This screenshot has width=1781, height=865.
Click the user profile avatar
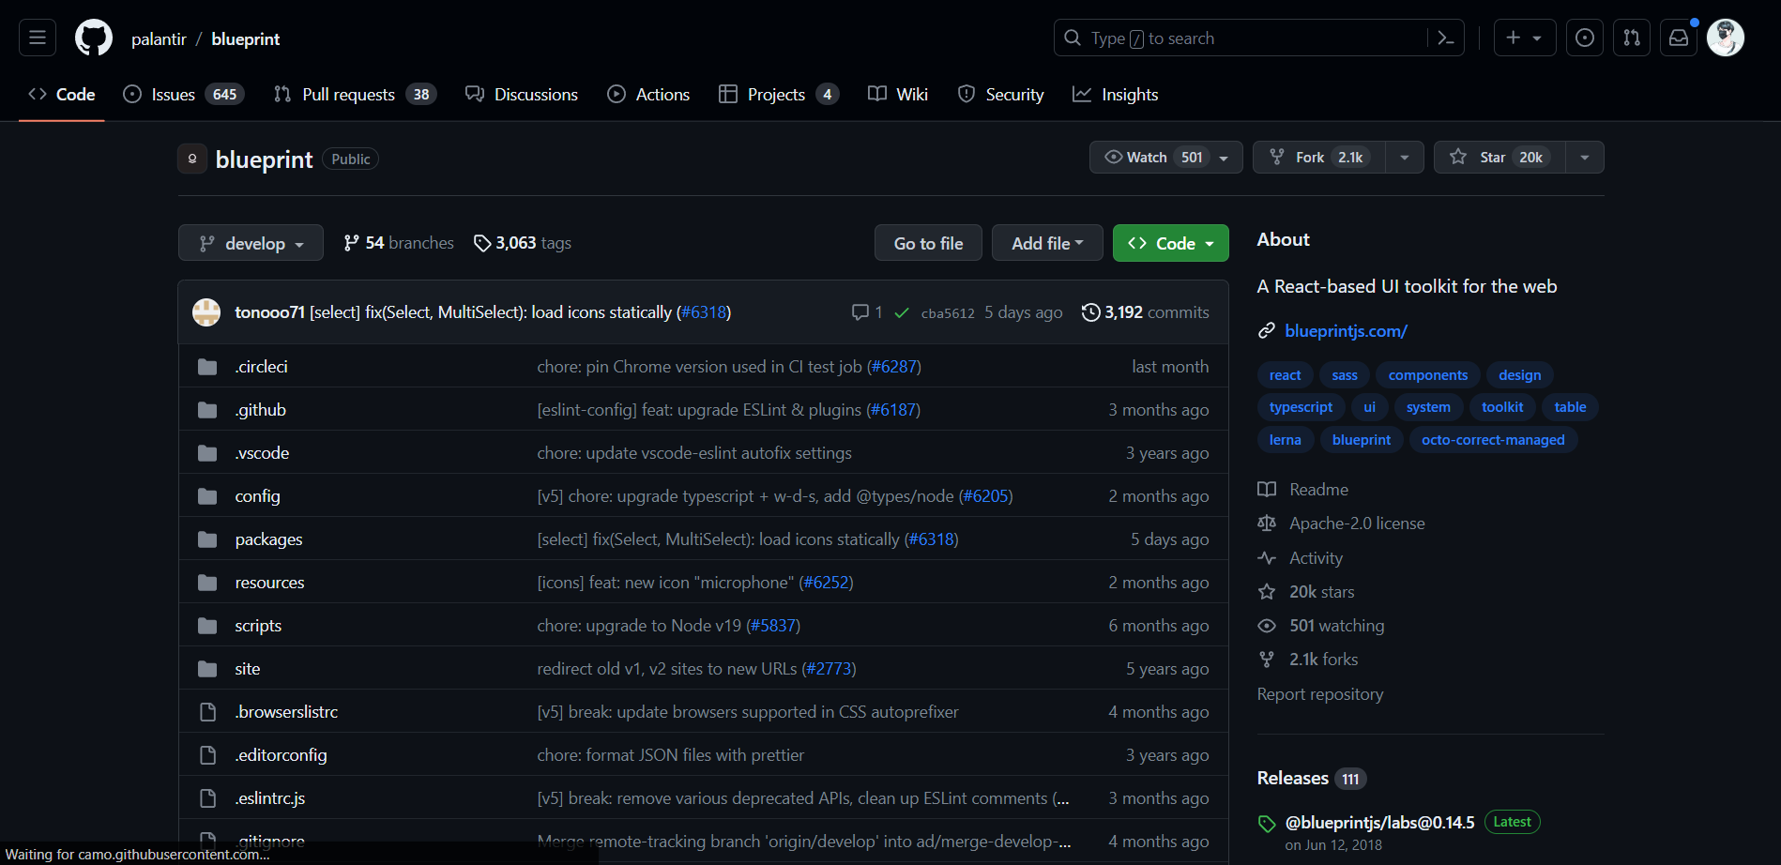click(x=1725, y=38)
